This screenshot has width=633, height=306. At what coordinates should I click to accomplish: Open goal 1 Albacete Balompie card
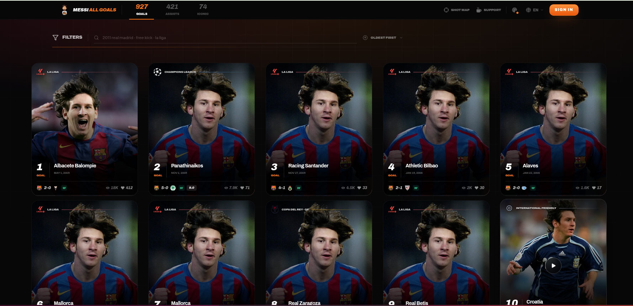pyautogui.click(x=85, y=129)
